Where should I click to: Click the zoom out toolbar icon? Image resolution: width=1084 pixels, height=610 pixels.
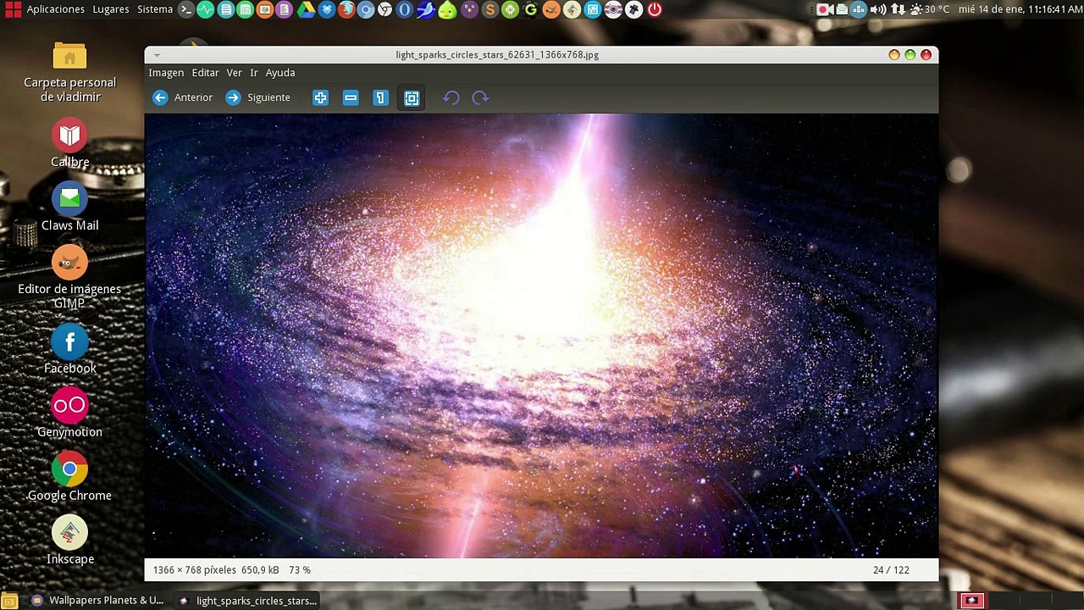tap(351, 97)
